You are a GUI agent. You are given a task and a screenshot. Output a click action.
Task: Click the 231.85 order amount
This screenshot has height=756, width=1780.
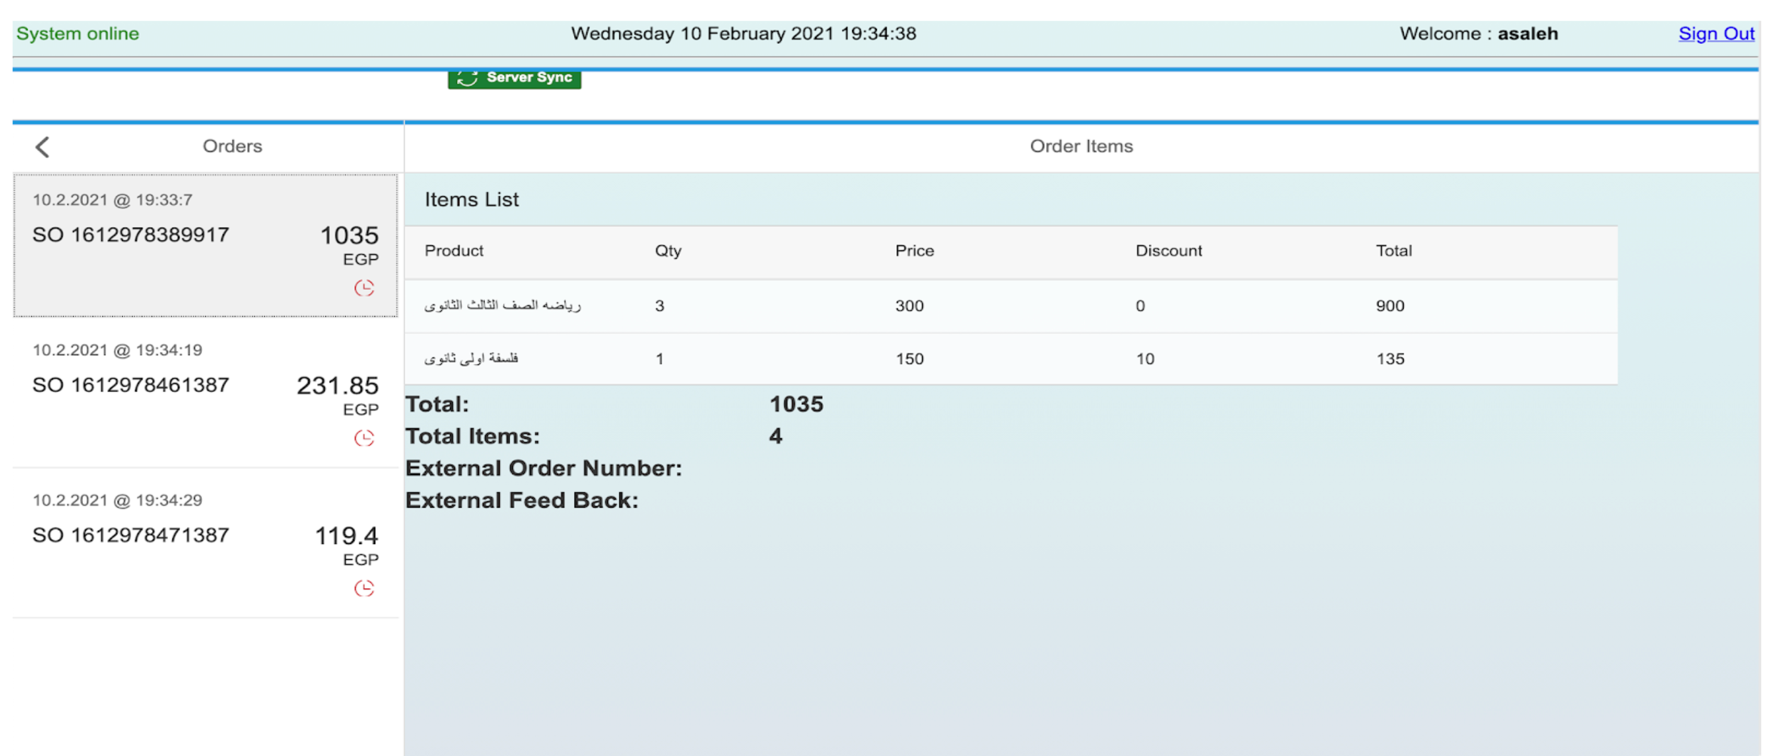[x=338, y=386]
